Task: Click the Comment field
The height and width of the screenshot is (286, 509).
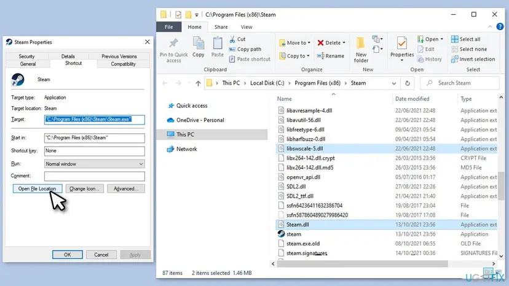Action: (95, 176)
